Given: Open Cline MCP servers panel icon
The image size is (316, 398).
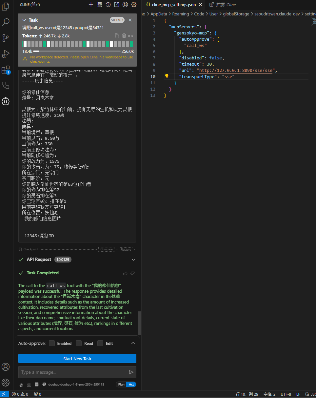Looking at the screenshot, I should pos(99,5).
